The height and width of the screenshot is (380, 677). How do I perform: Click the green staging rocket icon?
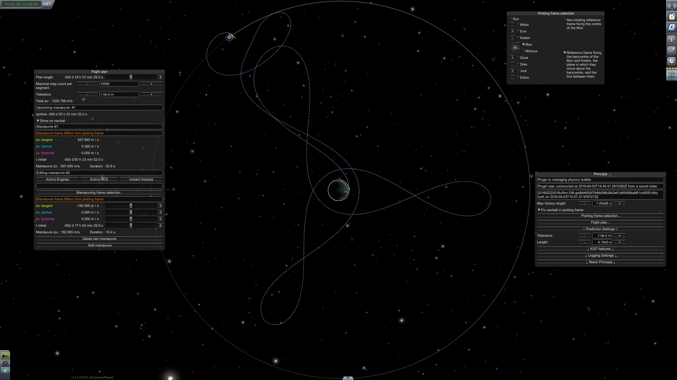click(5, 356)
